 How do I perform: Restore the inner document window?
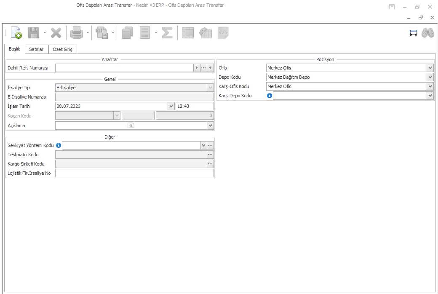click(x=420, y=18)
